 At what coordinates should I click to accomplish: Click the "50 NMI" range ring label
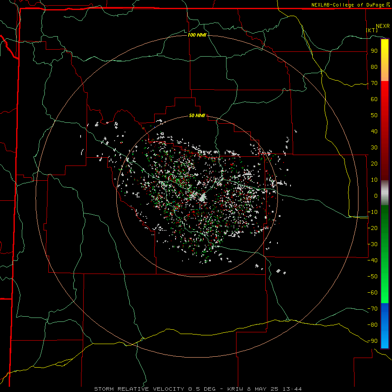click(197, 115)
